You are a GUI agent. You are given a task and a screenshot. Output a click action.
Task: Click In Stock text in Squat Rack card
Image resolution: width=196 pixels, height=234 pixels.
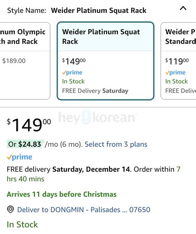click(x=73, y=81)
